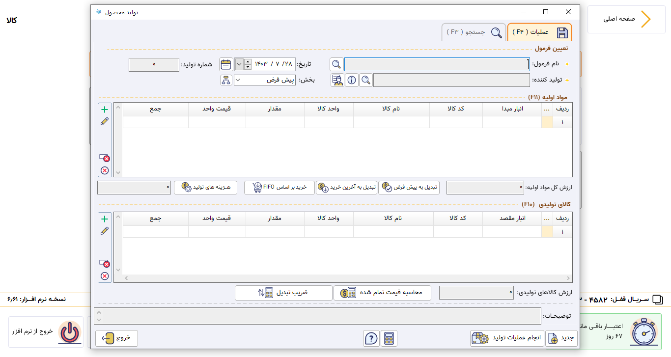Click the formula name search magnifier icon
Image resolution: width=671 pixels, height=357 pixels.
336,64
